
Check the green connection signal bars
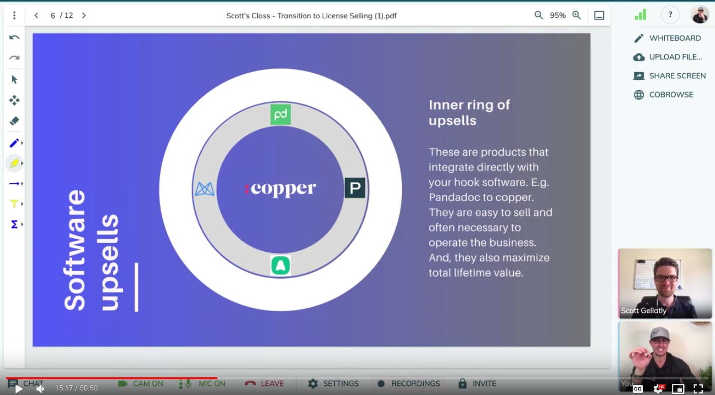640,14
